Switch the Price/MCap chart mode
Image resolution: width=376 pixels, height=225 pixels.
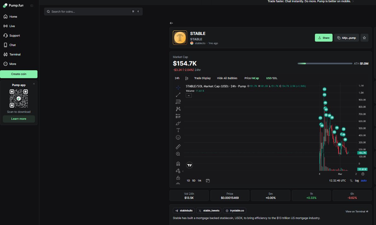(252, 78)
